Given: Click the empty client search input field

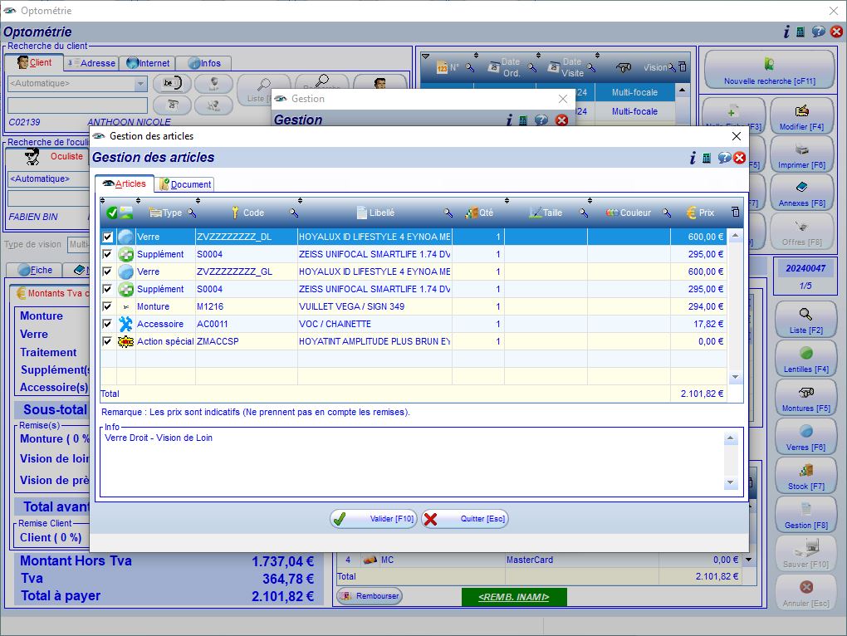Looking at the screenshot, I should pyautogui.click(x=78, y=105).
